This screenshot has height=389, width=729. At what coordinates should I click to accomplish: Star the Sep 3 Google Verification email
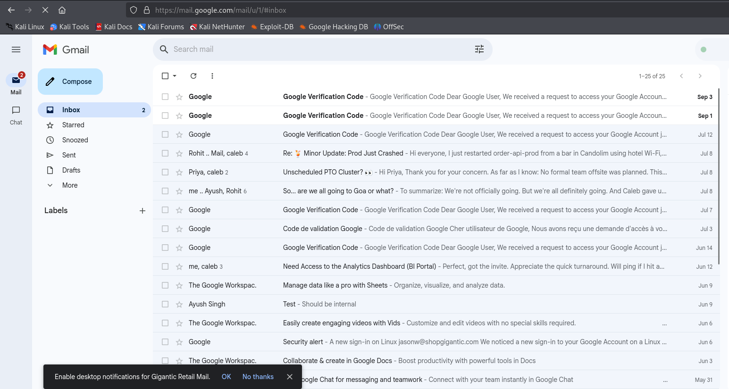[179, 97]
